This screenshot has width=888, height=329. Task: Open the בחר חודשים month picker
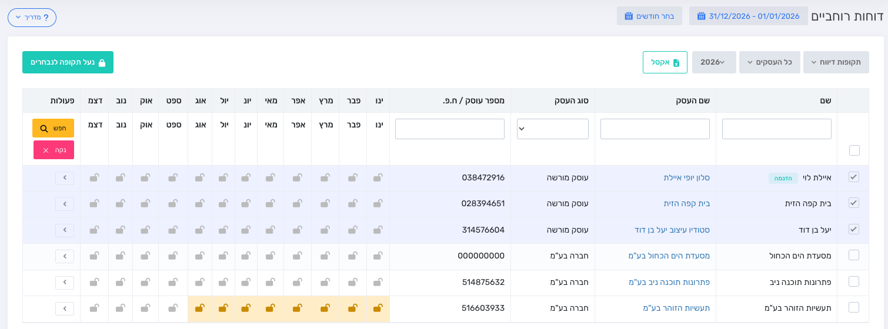coord(649,16)
